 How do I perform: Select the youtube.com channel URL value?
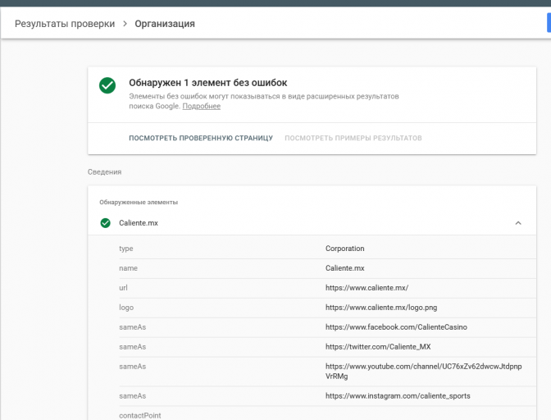pos(423,371)
